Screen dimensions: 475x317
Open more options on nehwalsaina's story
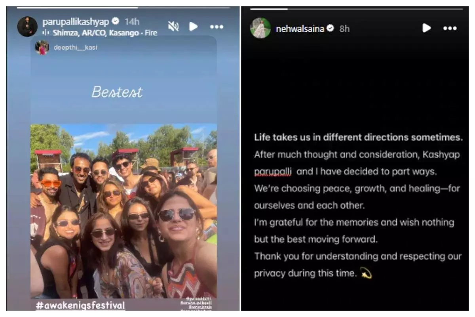450,28
